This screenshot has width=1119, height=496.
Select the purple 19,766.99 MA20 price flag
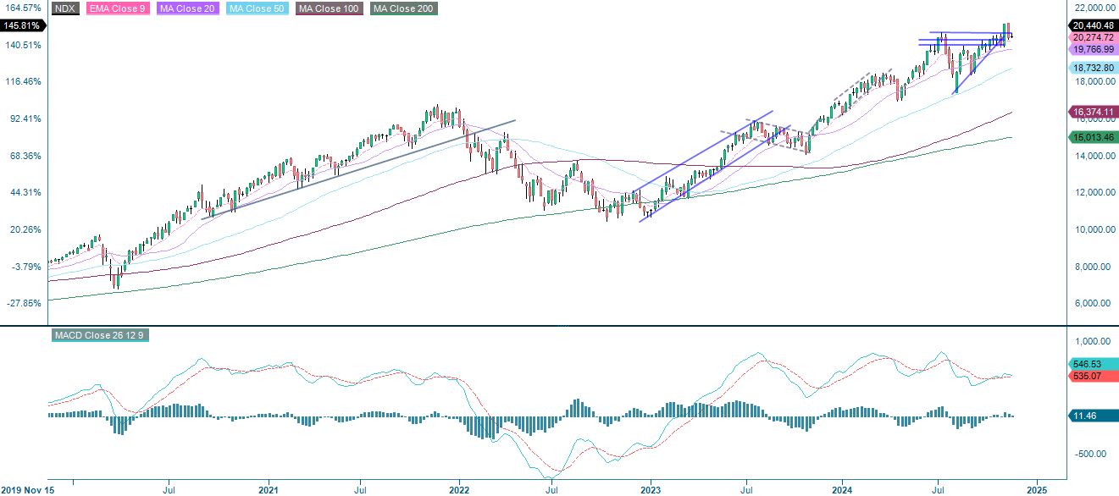[1093, 49]
